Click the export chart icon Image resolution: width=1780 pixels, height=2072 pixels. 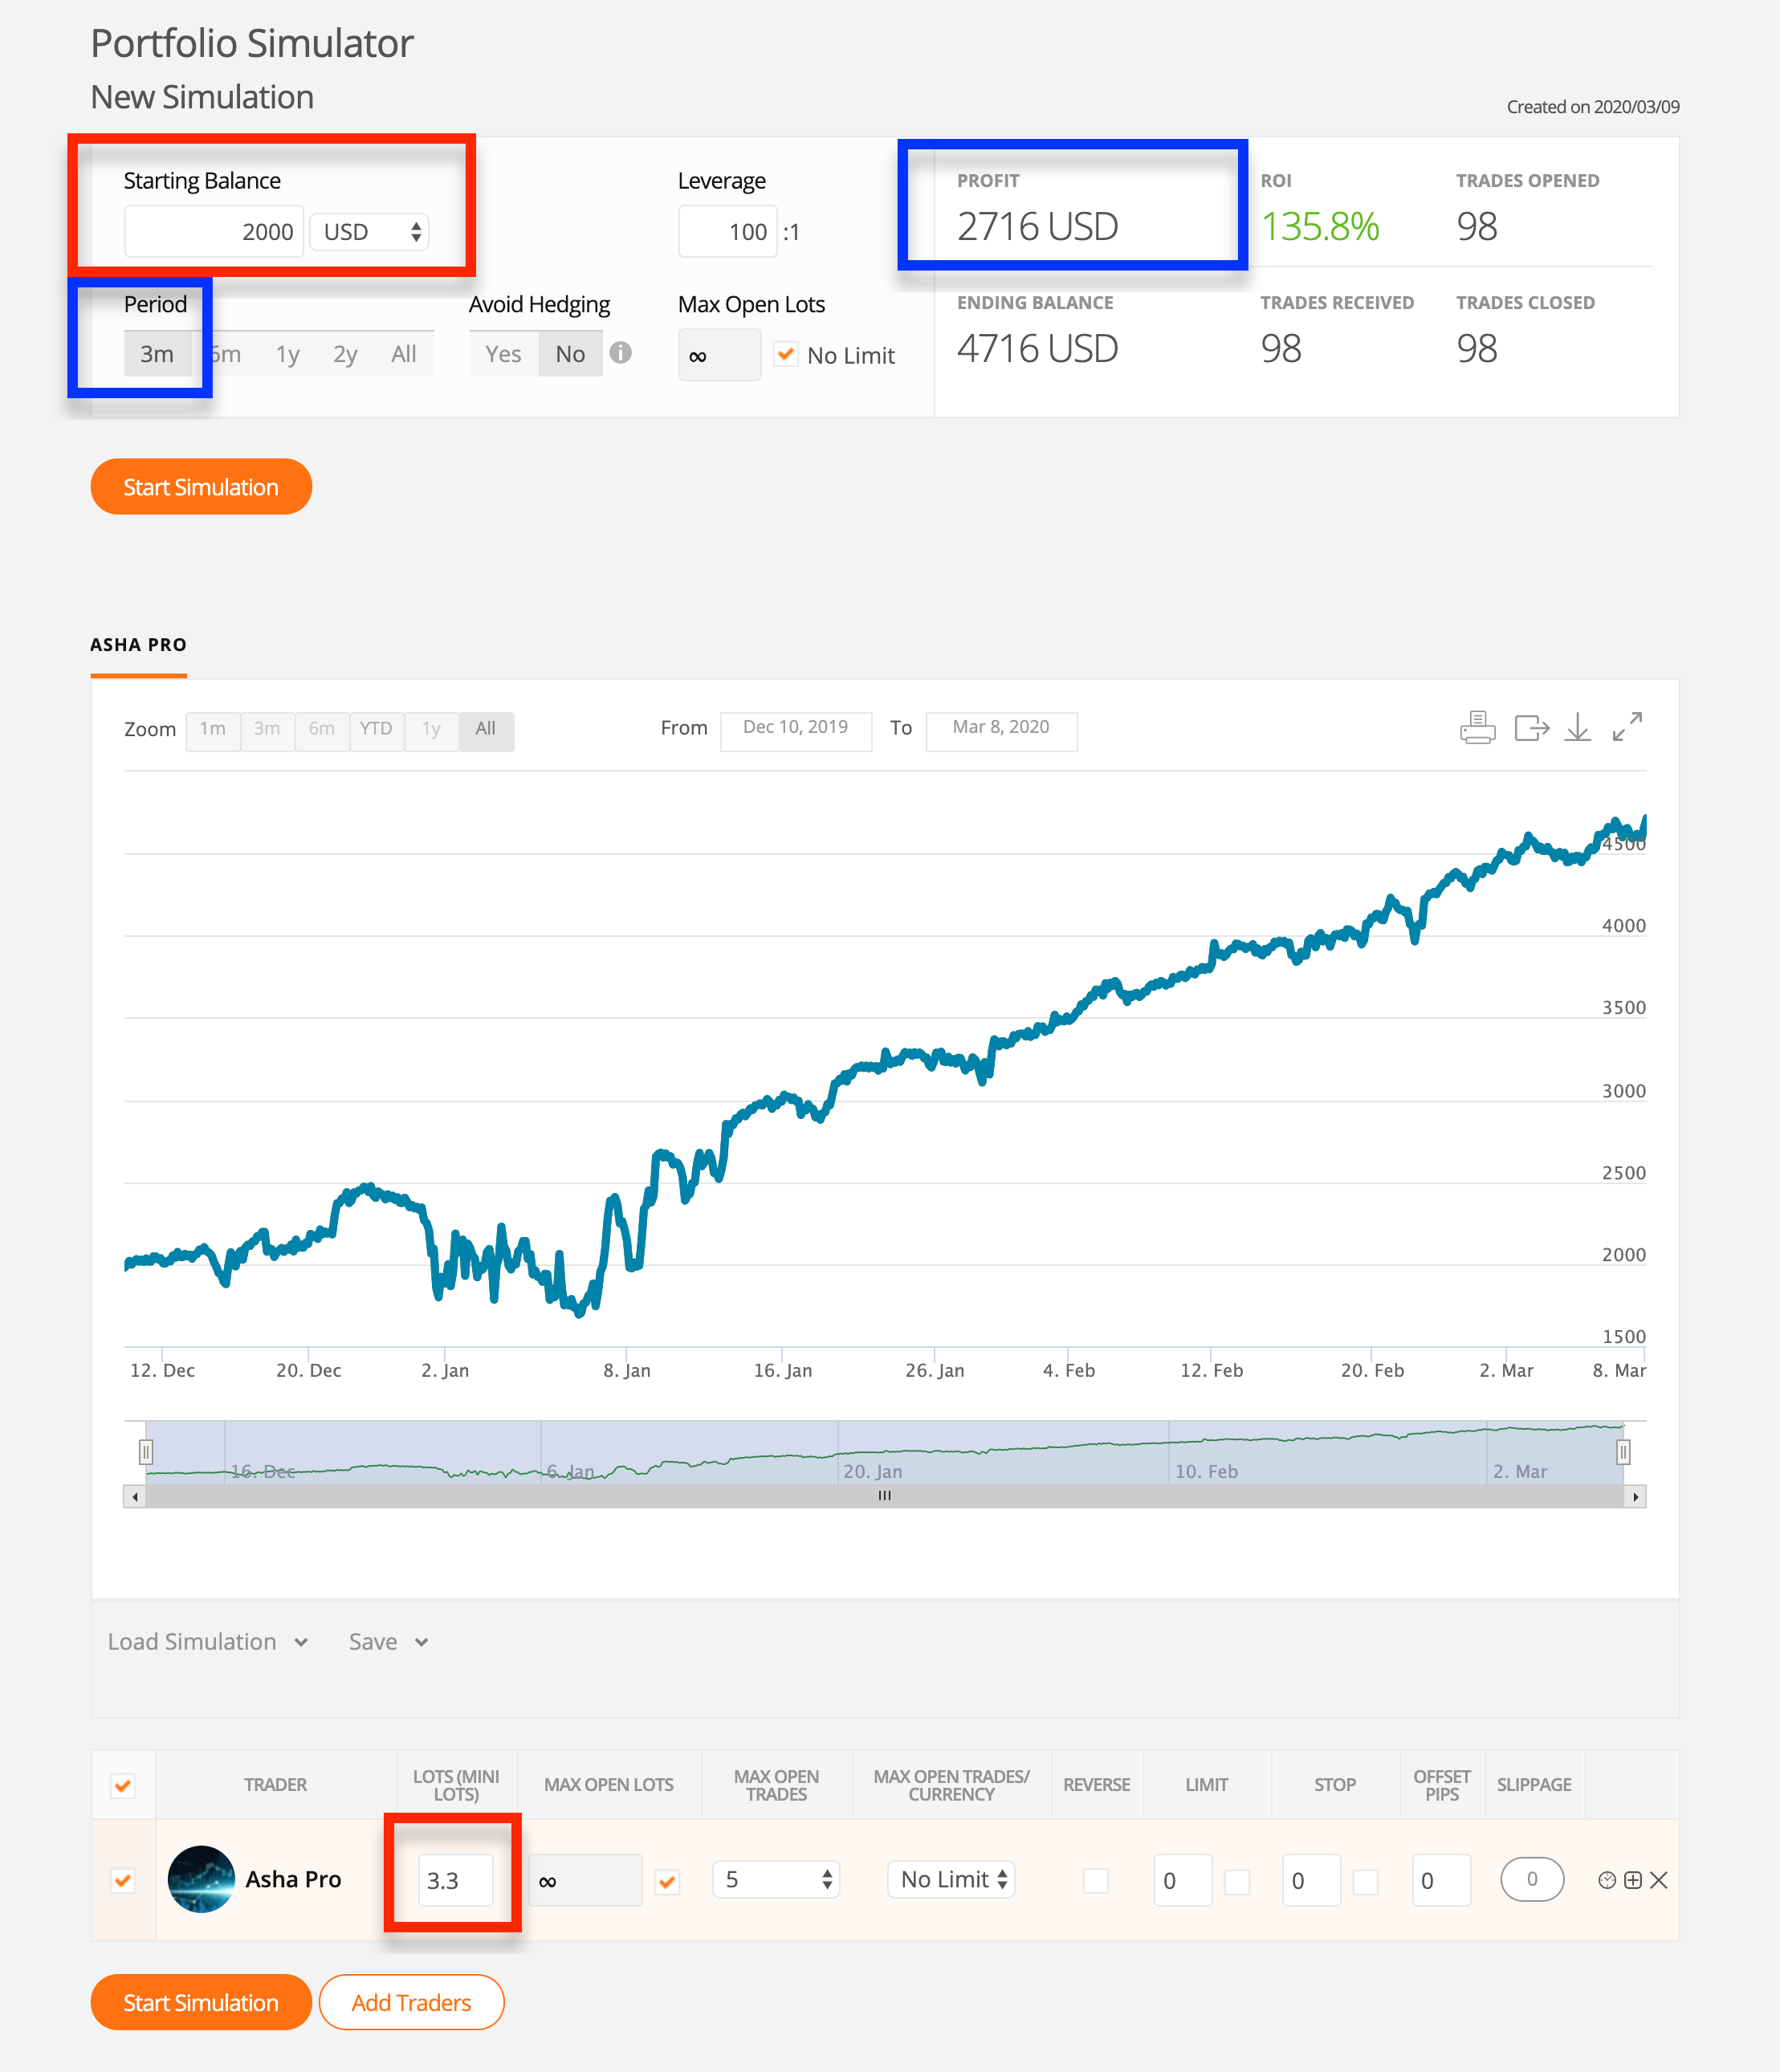tap(1531, 727)
